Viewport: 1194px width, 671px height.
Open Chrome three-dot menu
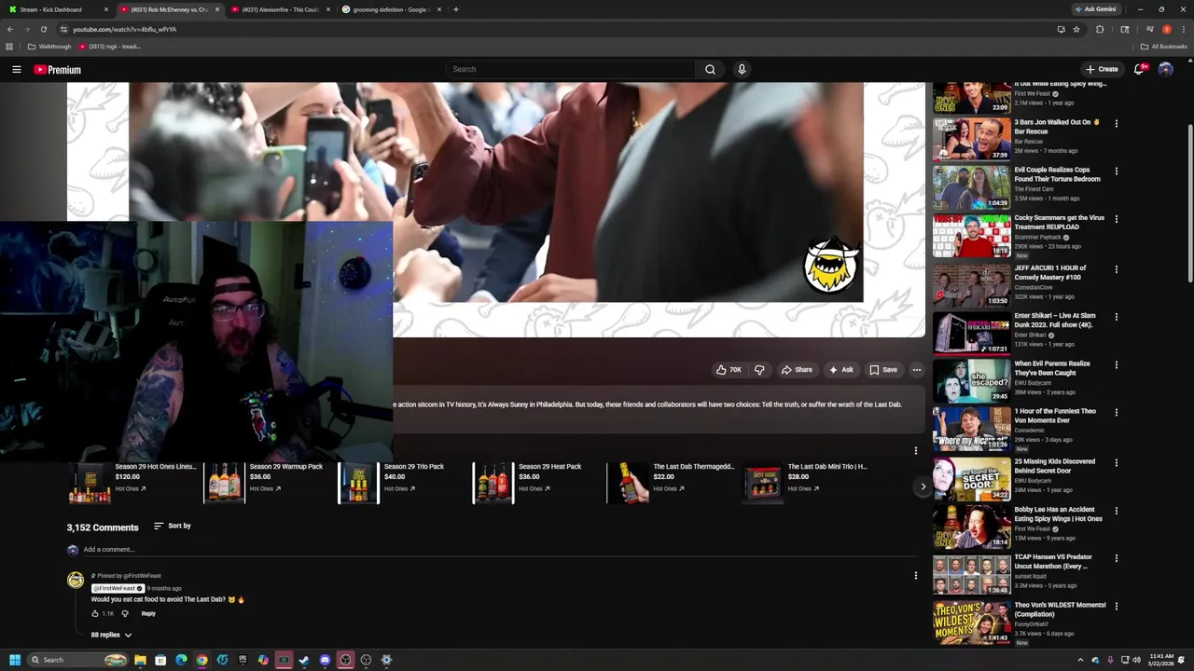tap(1182, 29)
